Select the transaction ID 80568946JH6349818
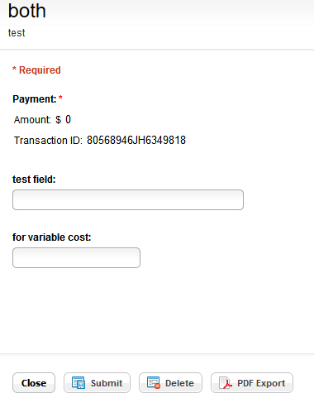This screenshot has height=398, width=314. click(x=136, y=140)
